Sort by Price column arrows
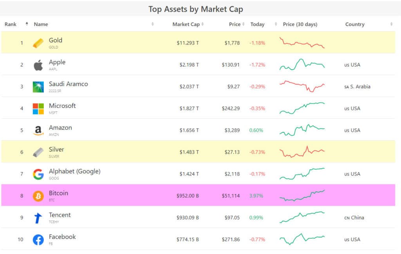Screen dimensions: 401x254 click(244, 24)
